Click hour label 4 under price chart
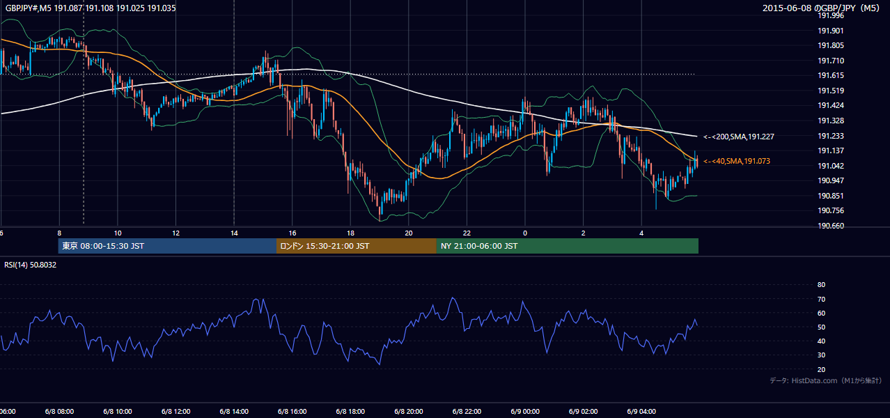890x418 pixels. (x=641, y=233)
